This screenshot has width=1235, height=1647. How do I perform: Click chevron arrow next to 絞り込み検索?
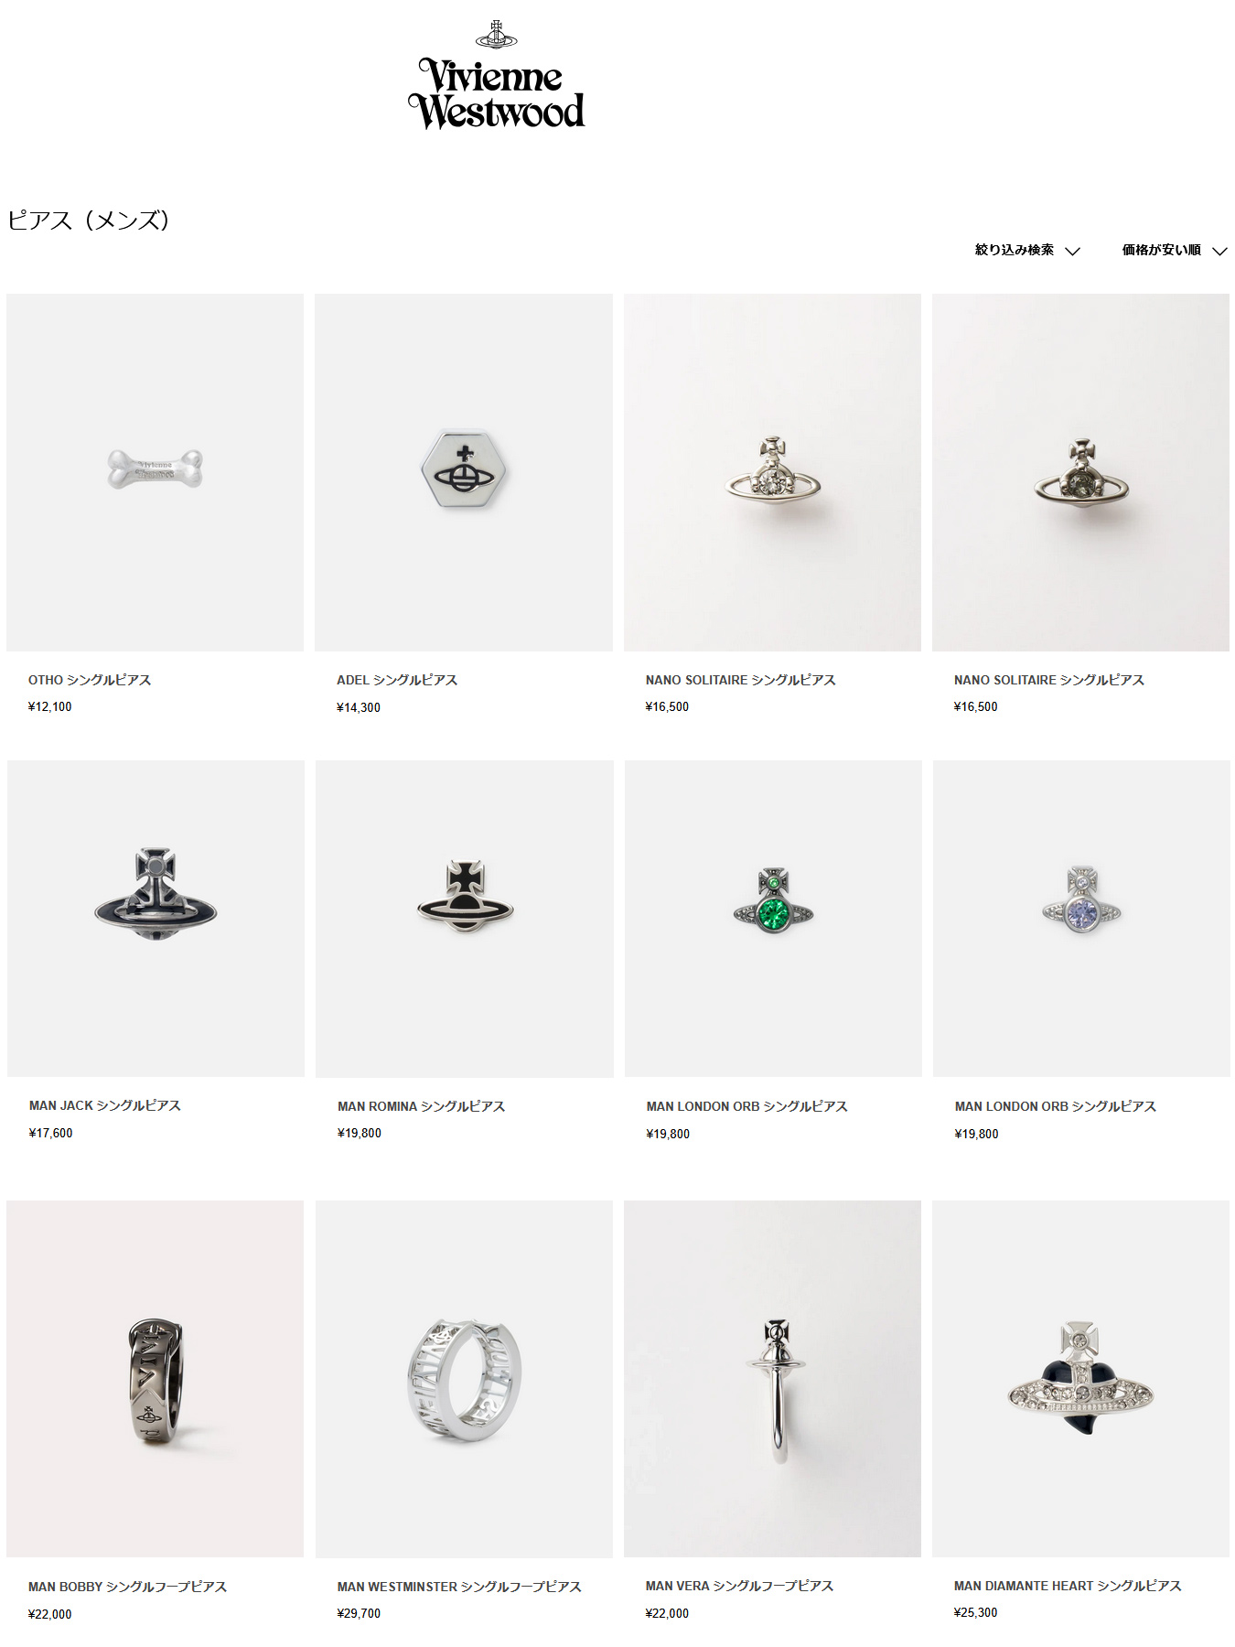tap(1073, 251)
